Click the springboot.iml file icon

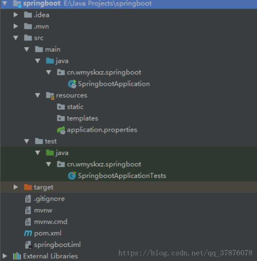point(28,245)
